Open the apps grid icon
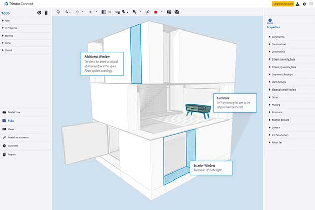315x210 pixels. click(x=311, y=4)
